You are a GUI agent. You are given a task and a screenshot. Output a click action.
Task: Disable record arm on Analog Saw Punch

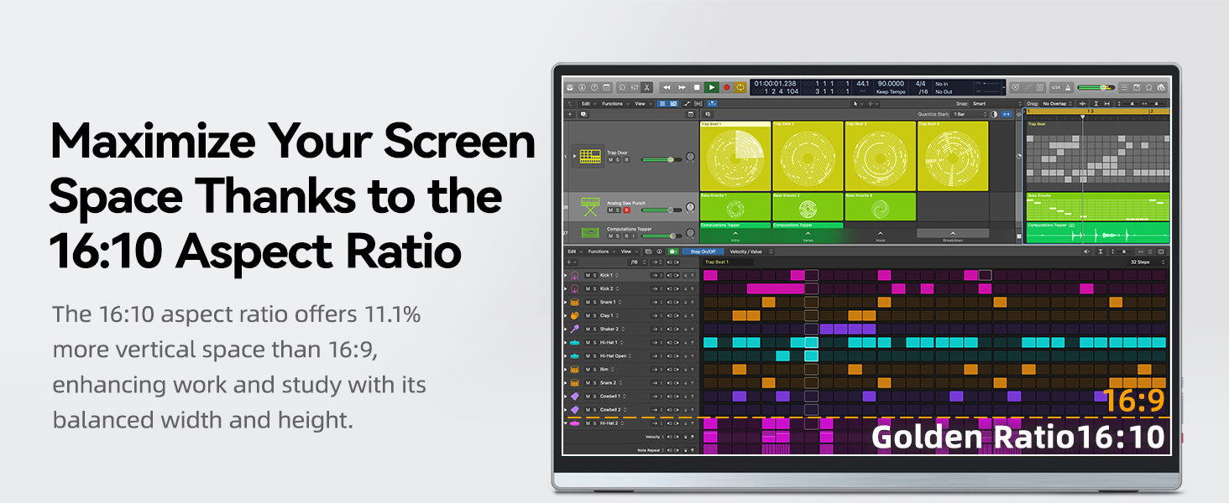(626, 210)
